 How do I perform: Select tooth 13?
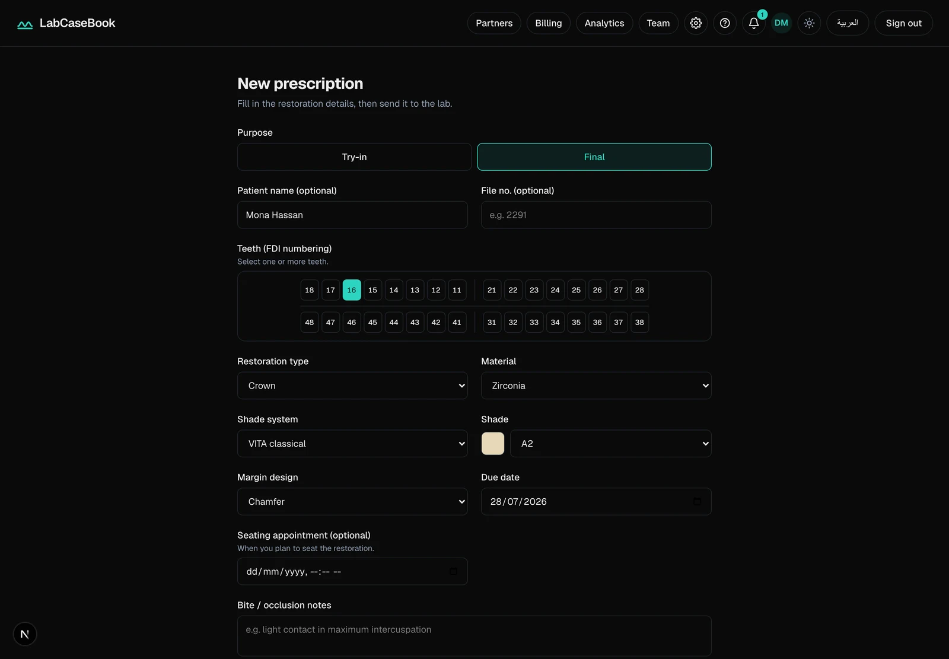415,290
